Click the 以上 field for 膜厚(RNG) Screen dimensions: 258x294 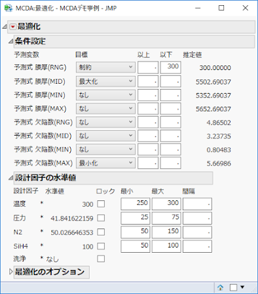point(148,67)
